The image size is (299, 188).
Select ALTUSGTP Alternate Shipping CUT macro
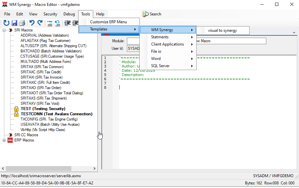coord(53,46)
